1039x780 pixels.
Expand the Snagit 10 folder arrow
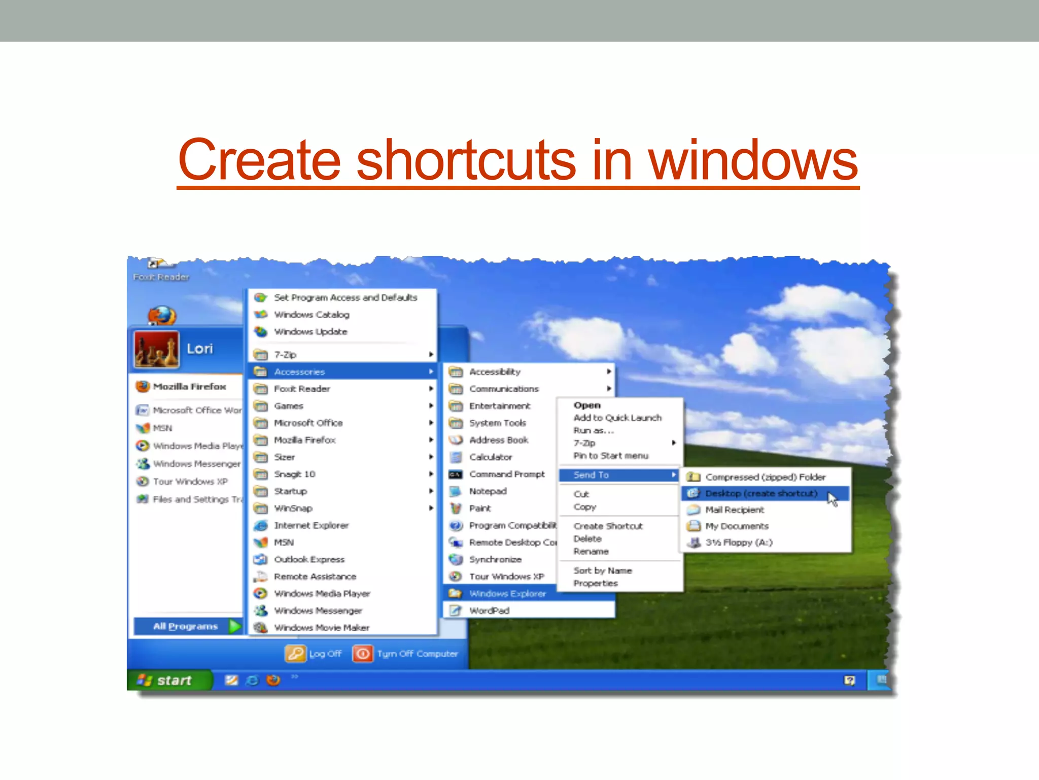pyautogui.click(x=431, y=474)
